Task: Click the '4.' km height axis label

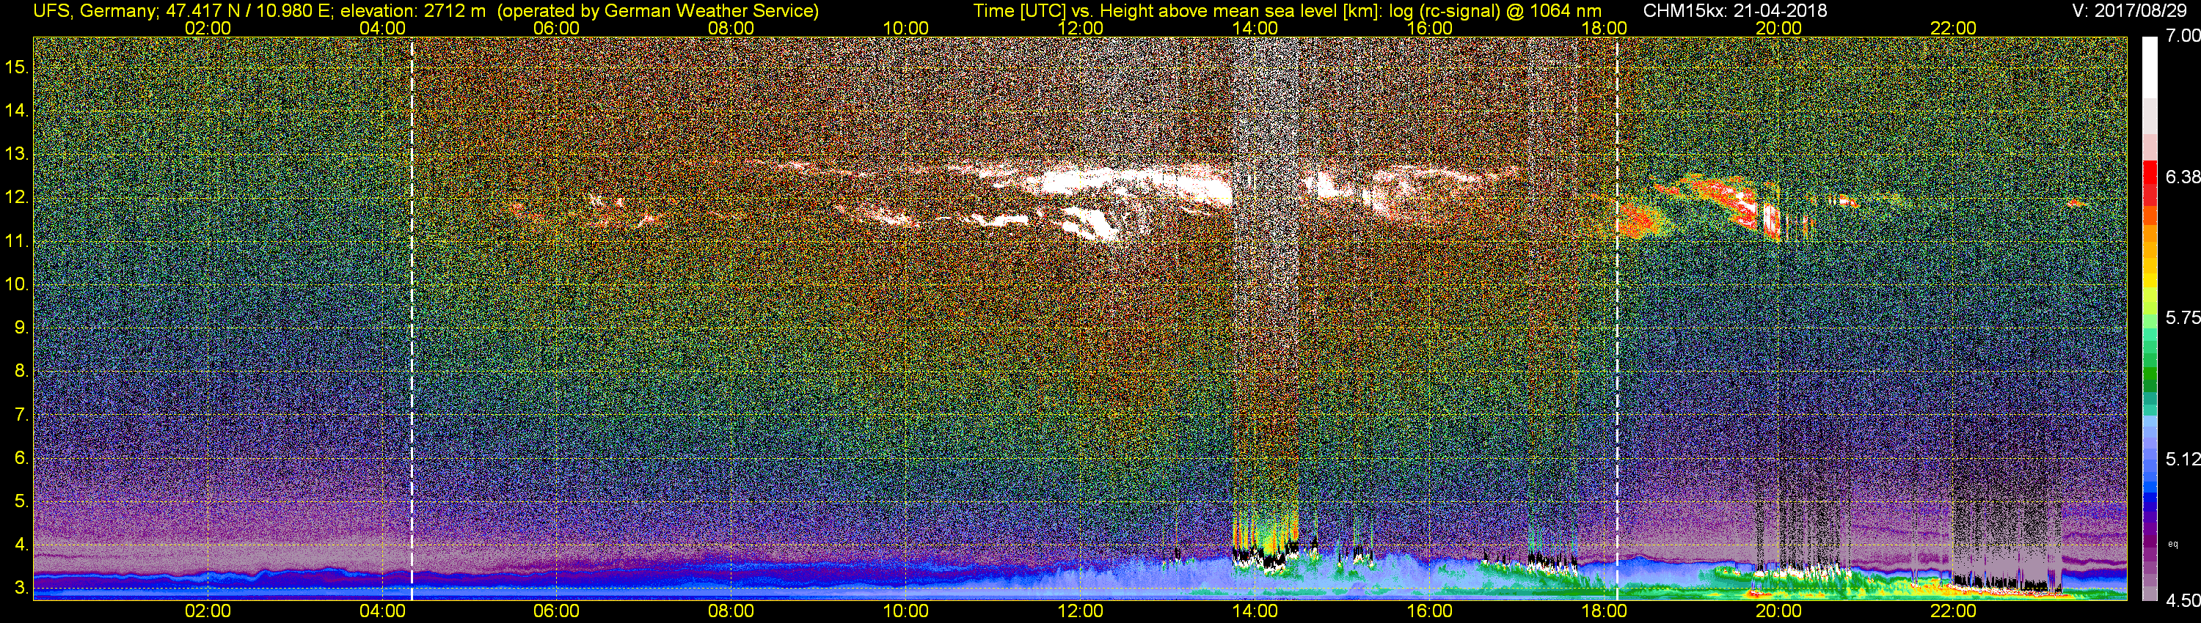Action: pyautogui.click(x=22, y=545)
